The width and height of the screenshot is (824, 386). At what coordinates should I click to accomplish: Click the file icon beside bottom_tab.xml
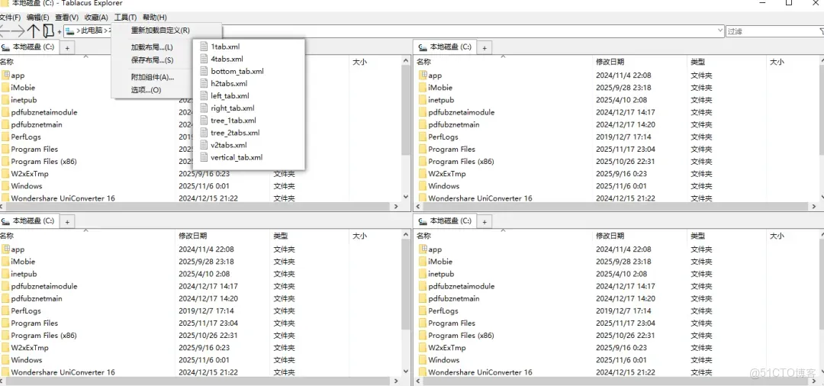pyautogui.click(x=204, y=71)
